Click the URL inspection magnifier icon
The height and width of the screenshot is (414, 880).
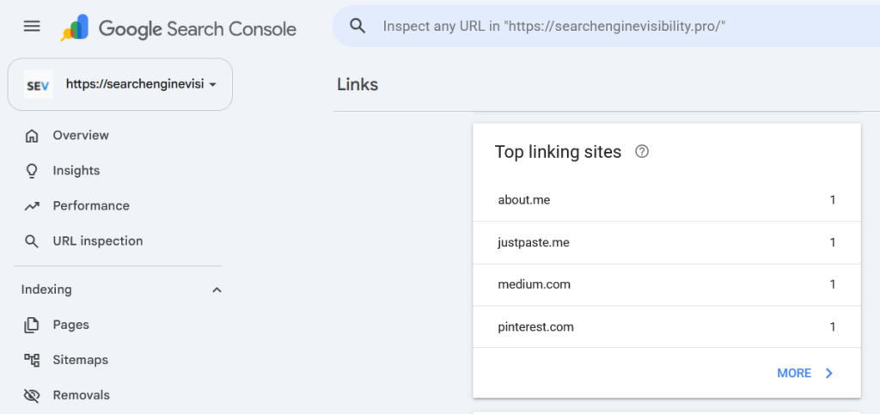(32, 241)
